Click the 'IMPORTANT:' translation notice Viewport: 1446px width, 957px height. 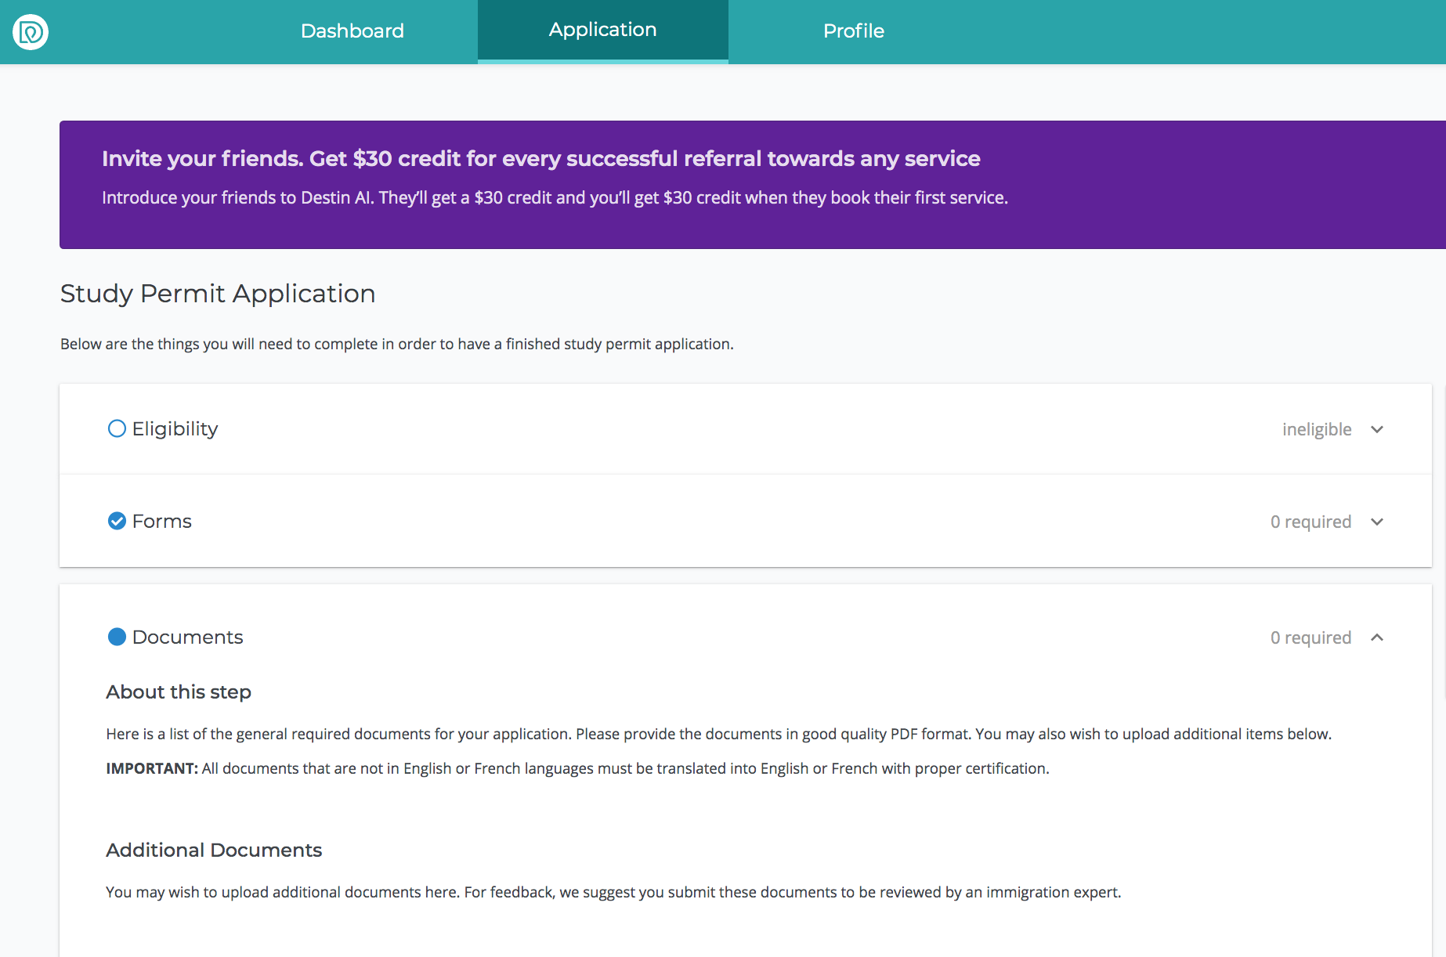click(x=577, y=768)
